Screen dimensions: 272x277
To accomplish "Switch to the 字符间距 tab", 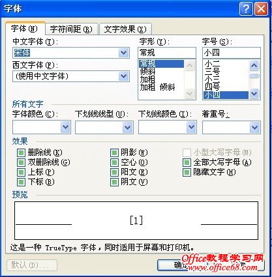I will coord(71,29).
